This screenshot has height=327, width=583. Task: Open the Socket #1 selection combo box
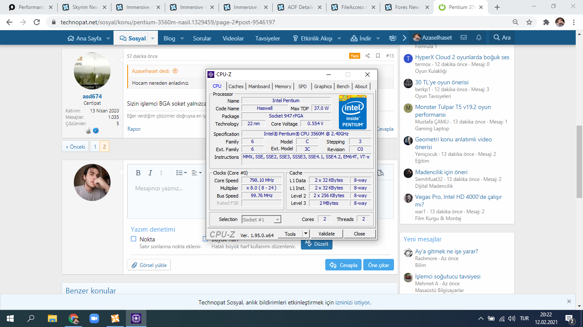point(262,219)
